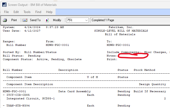Open the Help menu
170x108 pixels.
click(x=49, y=12)
